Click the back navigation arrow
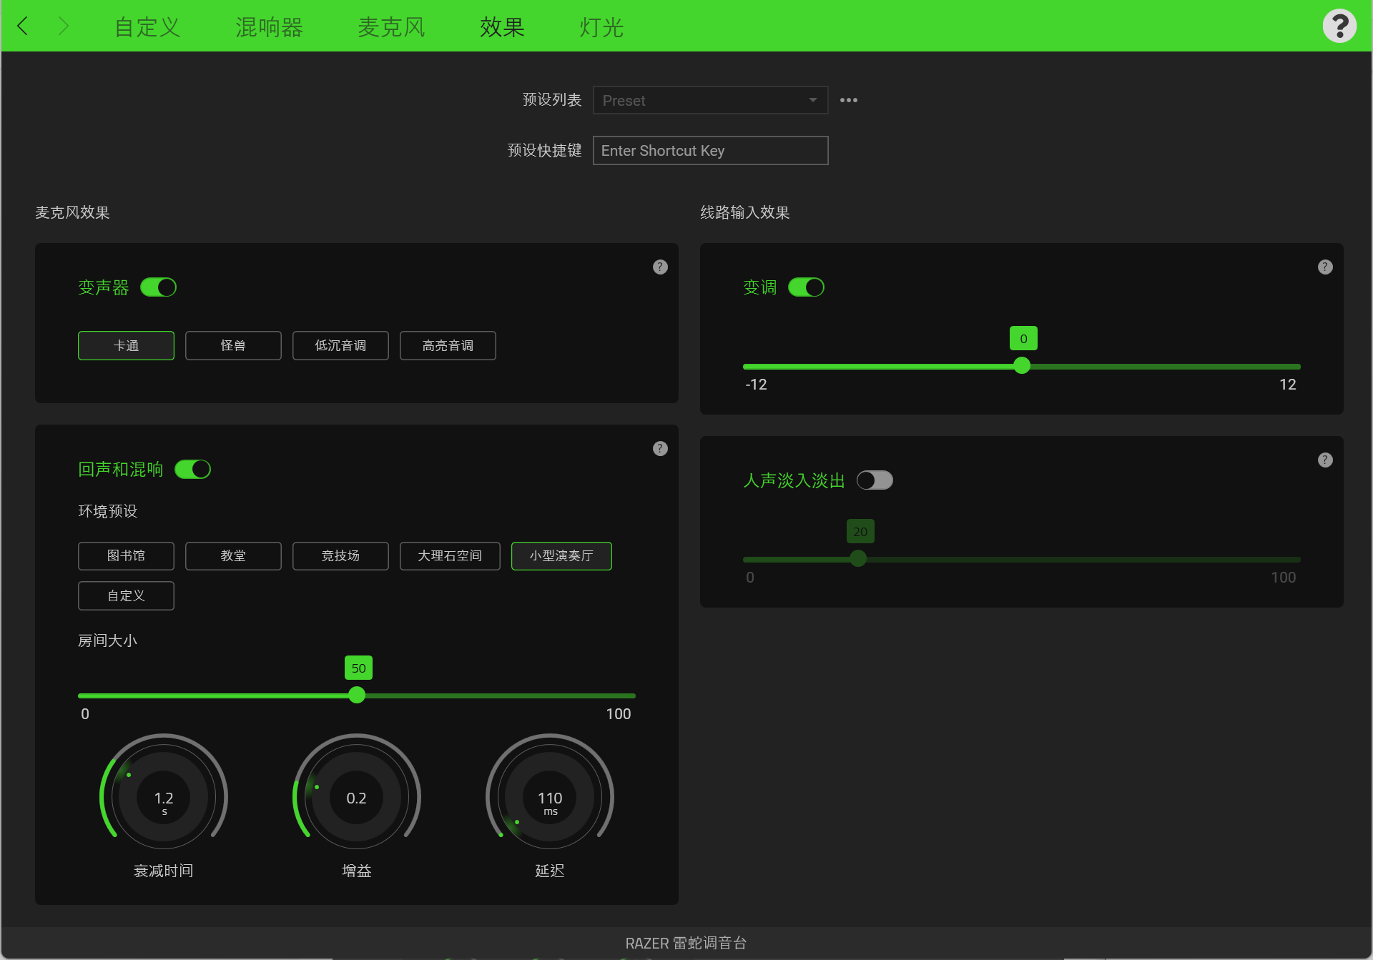The height and width of the screenshot is (960, 1373). pos(23,26)
